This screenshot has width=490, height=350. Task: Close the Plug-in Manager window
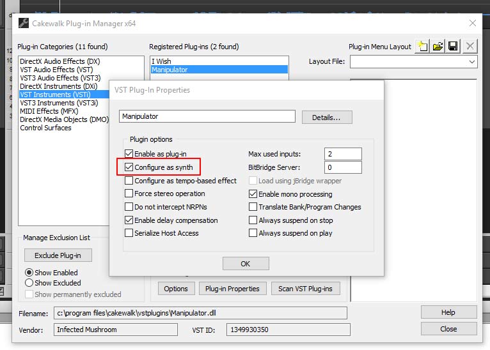point(473,24)
